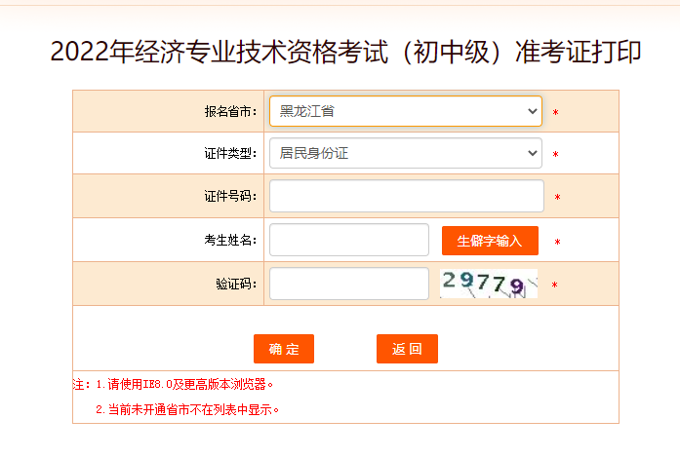Click the red asterisk after 生僻字输入 button
680x457 pixels.
click(557, 243)
